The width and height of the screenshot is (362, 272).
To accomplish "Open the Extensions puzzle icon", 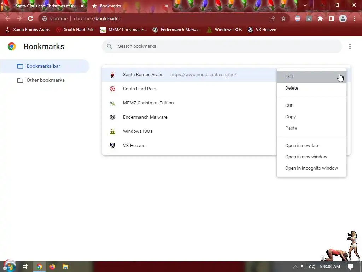I will click(x=320, y=19).
